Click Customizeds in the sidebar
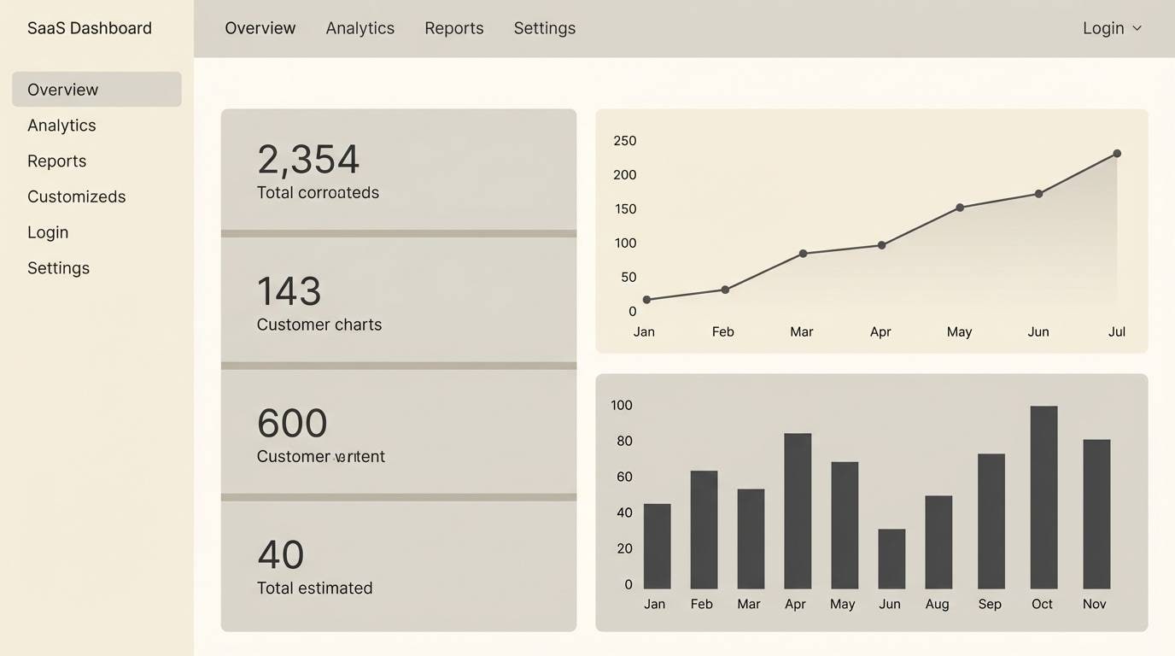Viewport: 1175px width, 656px height. pyautogui.click(x=76, y=196)
